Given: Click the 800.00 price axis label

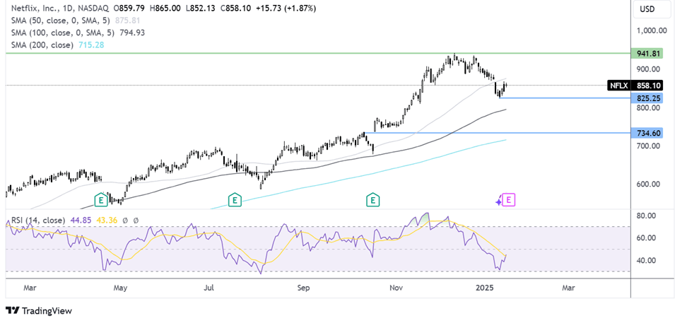Looking at the screenshot, I should [x=647, y=107].
